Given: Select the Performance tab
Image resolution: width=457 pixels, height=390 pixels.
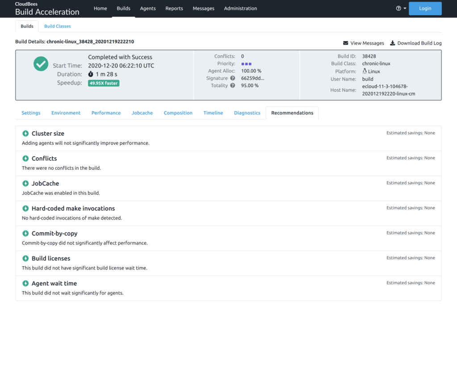Looking at the screenshot, I should click(106, 113).
